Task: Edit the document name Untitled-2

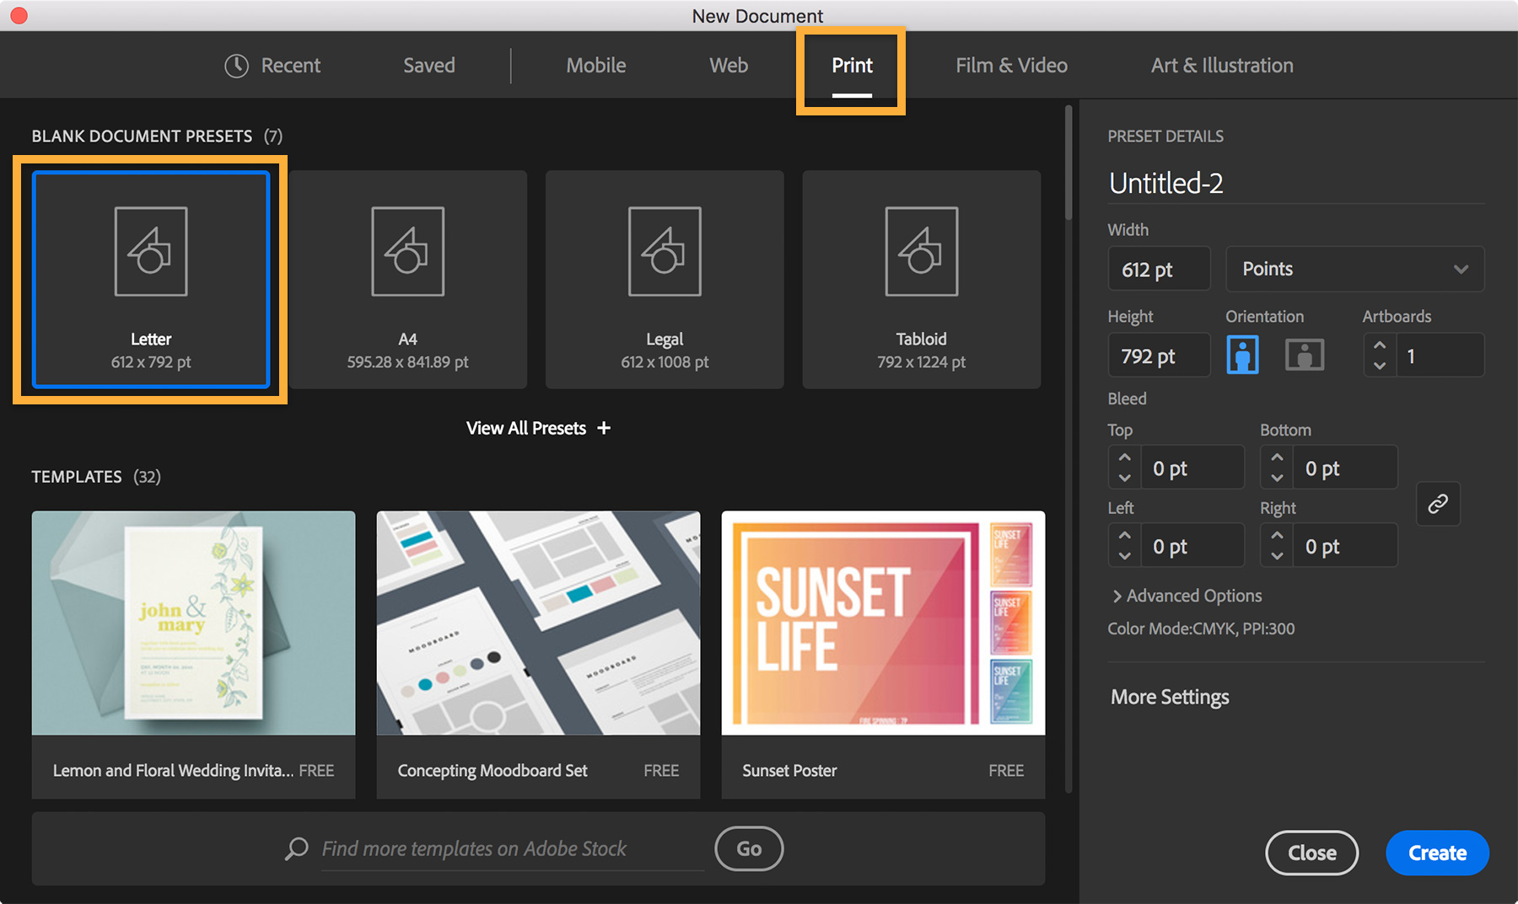Action: click(x=1166, y=183)
